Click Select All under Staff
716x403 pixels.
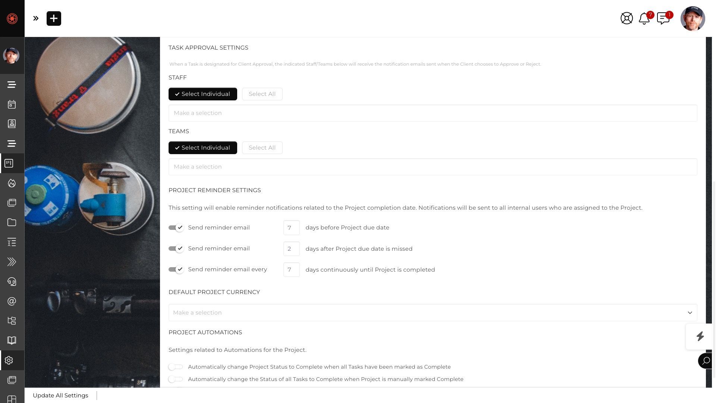[262, 94]
